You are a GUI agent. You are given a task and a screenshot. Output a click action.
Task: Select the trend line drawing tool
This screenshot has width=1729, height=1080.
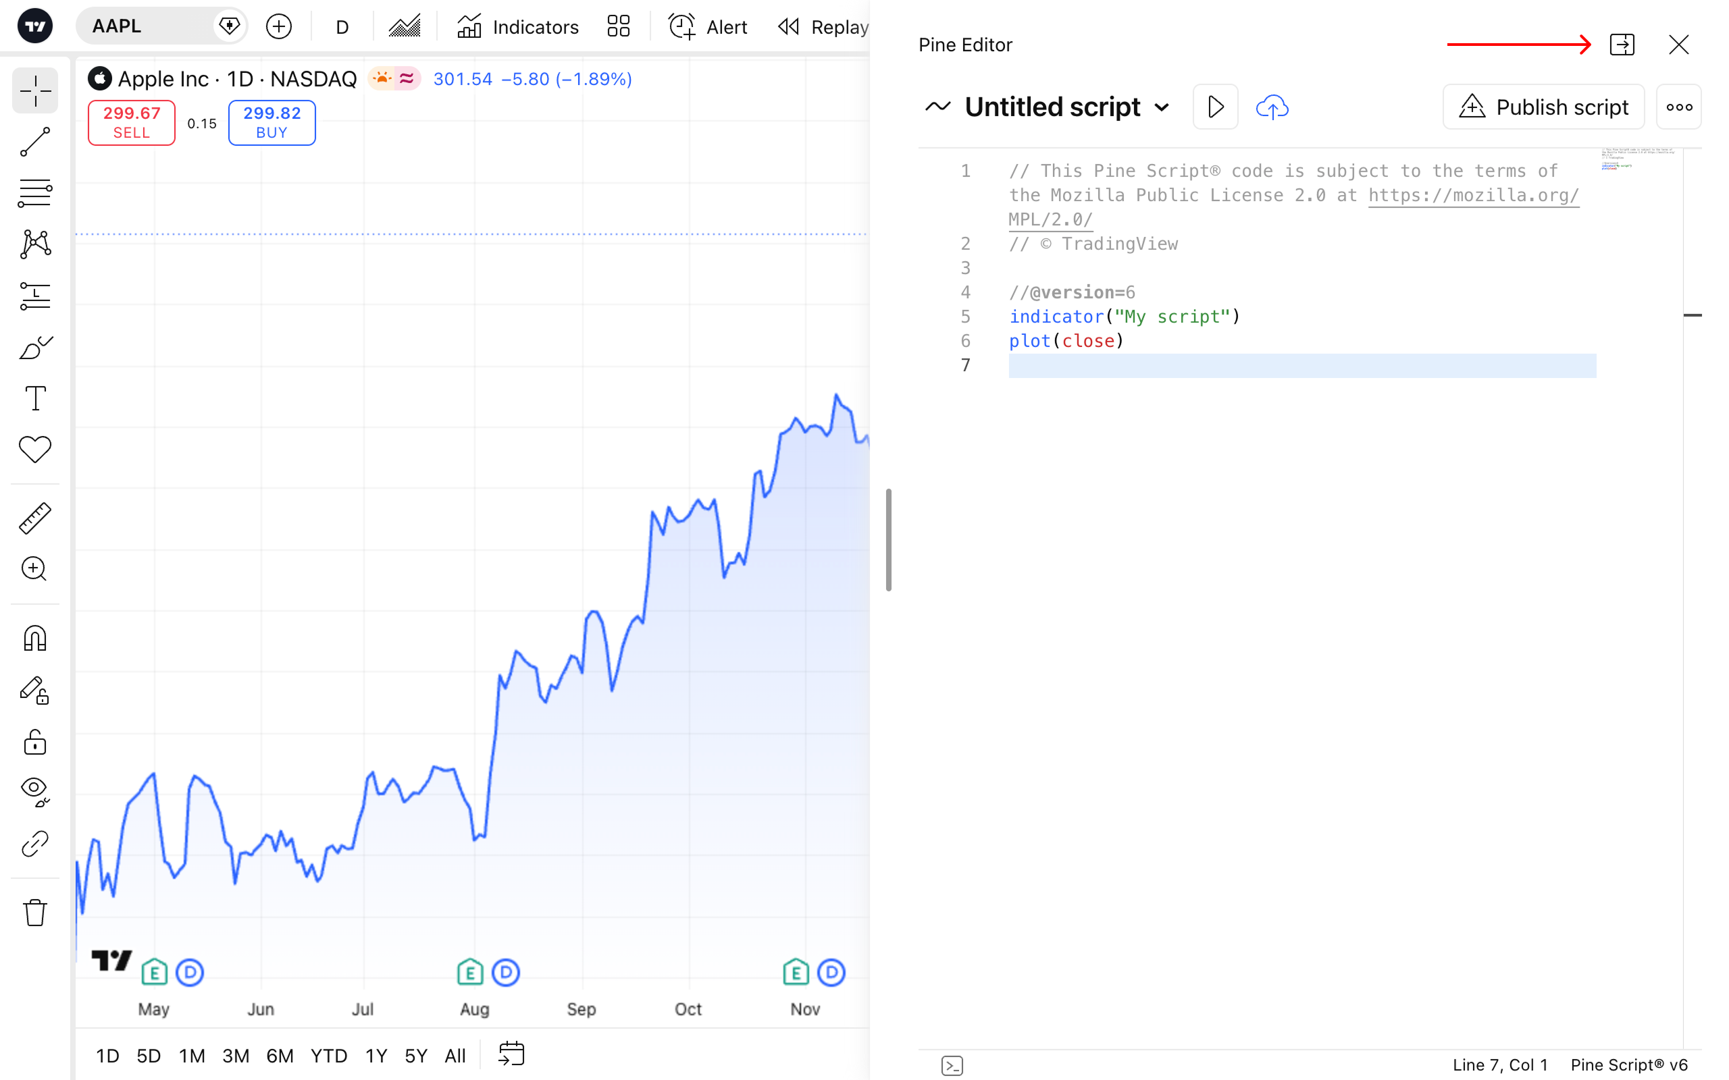[x=35, y=142]
